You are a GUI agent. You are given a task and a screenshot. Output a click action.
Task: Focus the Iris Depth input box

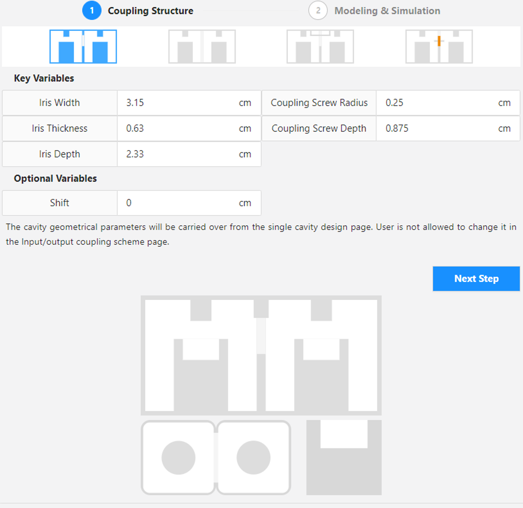click(x=179, y=154)
